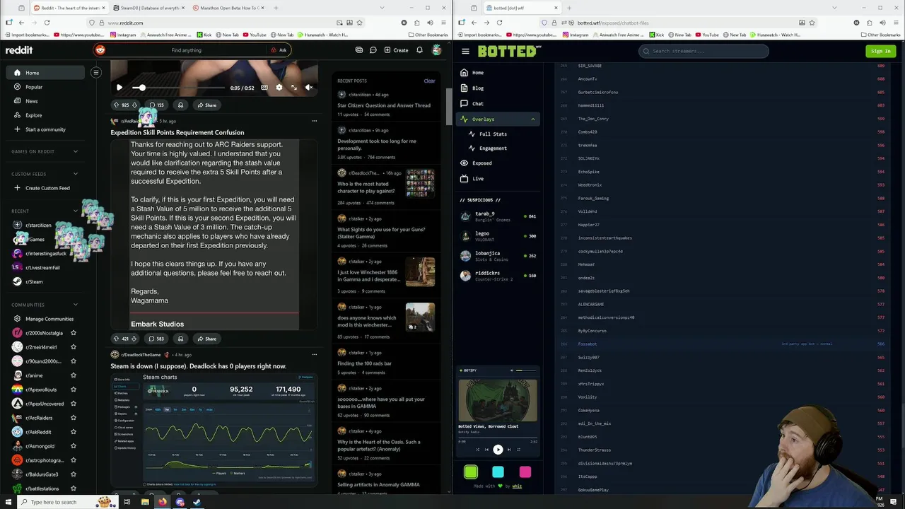Open Reddit user avatar menu
The image size is (905, 509).
(437, 50)
